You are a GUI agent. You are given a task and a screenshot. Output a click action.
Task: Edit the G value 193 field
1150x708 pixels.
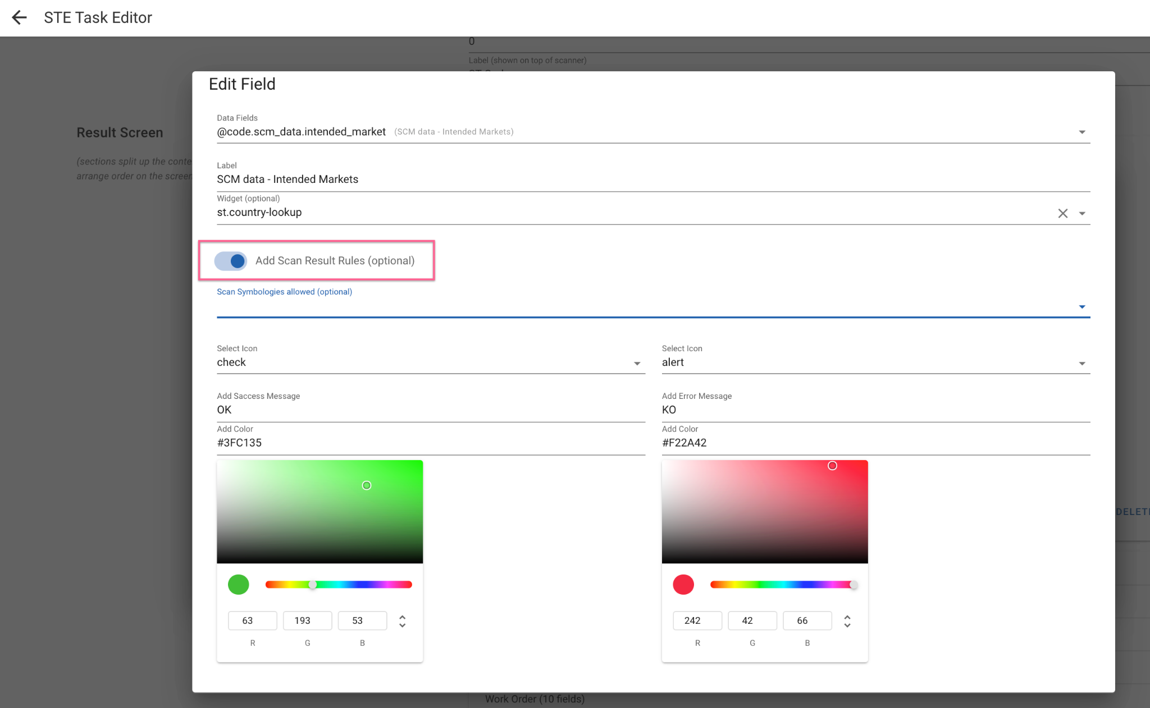(x=307, y=620)
